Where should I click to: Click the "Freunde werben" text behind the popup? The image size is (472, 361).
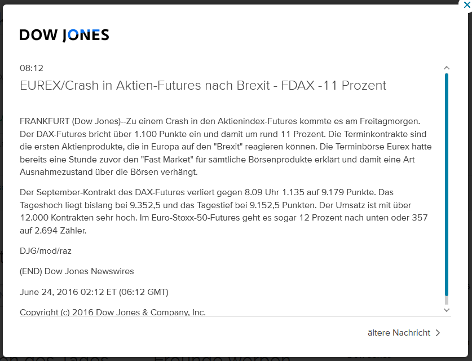coord(223,358)
